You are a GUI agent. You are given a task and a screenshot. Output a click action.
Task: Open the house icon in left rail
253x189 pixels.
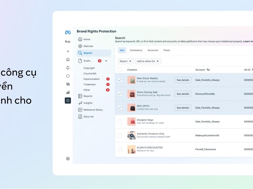[x=68, y=59]
